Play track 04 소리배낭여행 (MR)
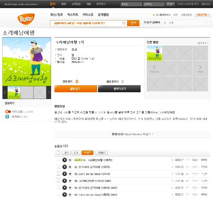The width and height of the screenshot is (213, 202). click(65, 181)
